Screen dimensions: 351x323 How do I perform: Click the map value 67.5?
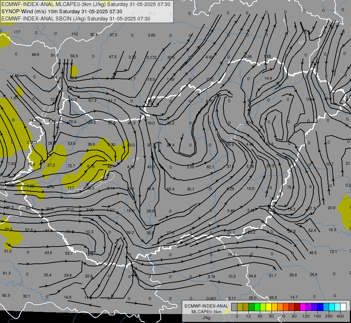[x=113, y=57]
